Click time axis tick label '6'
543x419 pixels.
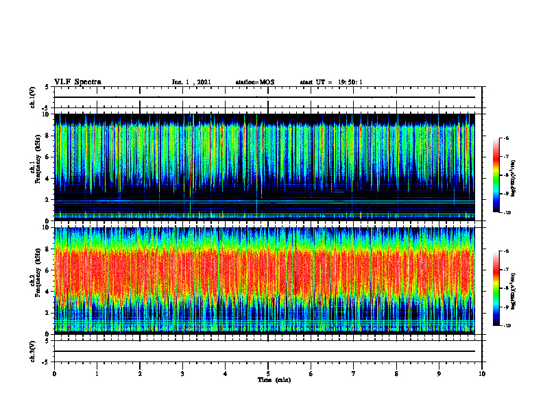(311, 374)
